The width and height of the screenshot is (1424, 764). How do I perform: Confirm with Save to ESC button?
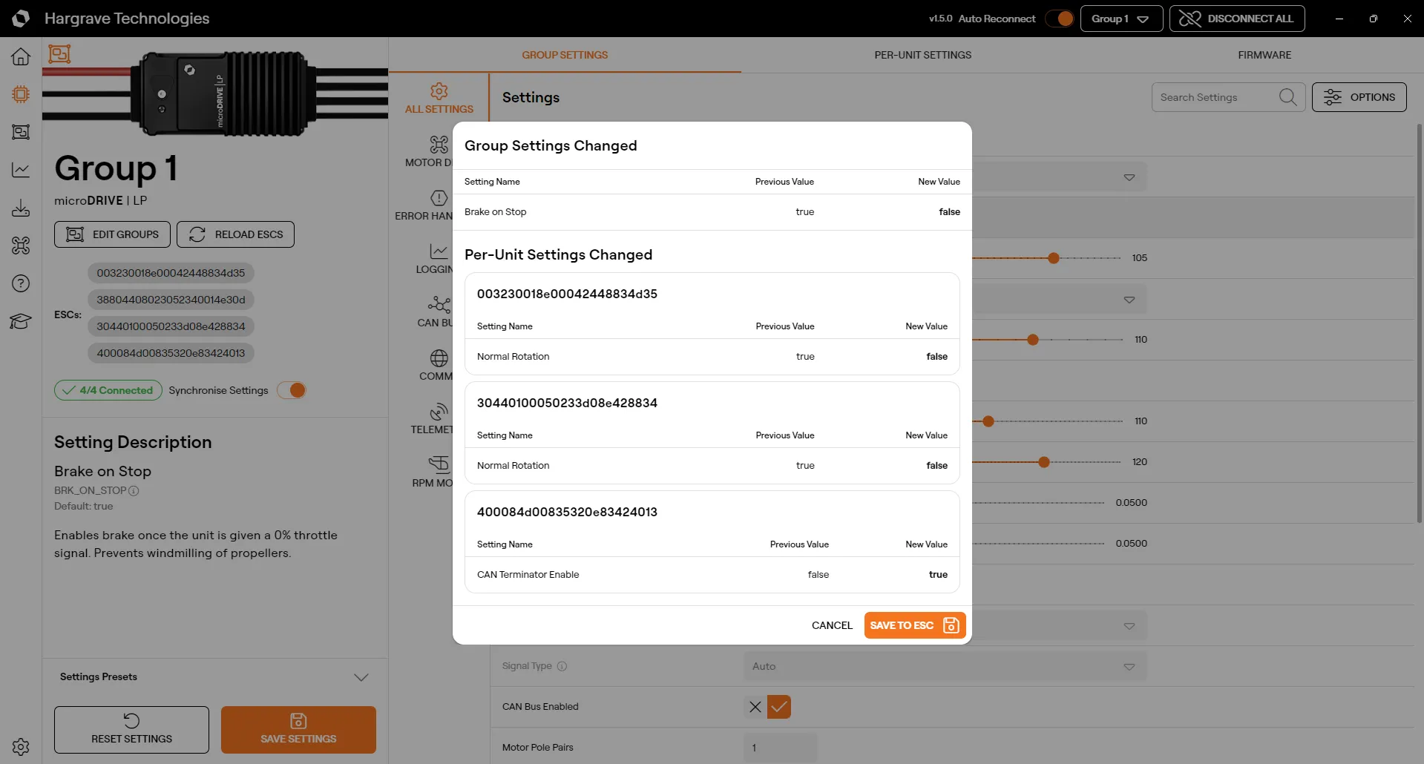(915, 625)
